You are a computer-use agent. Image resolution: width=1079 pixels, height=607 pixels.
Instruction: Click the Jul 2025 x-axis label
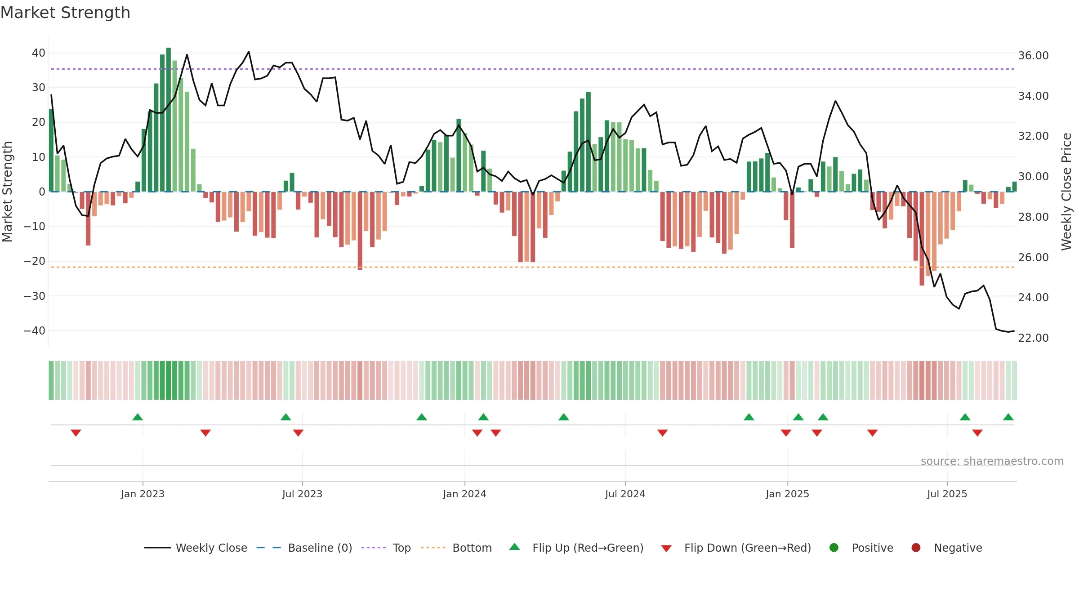(947, 494)
